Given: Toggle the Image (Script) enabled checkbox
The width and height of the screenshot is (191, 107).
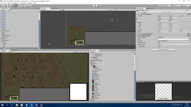Looking at the screenshot, I should pyautogui.click(x=140, y=36).
